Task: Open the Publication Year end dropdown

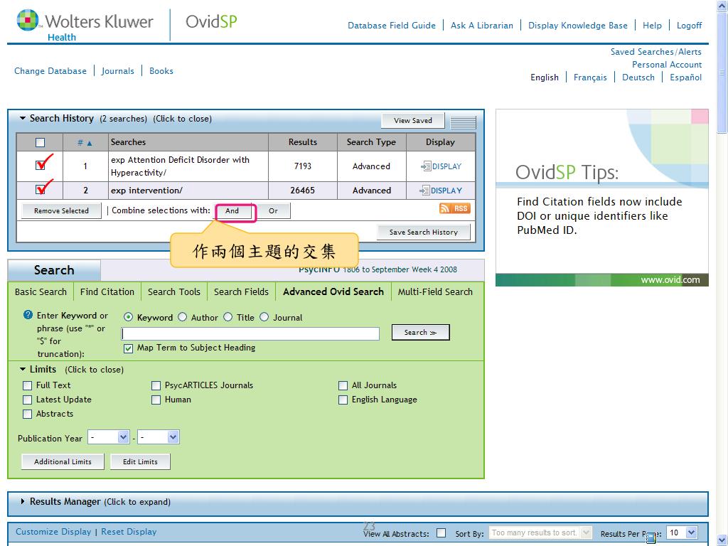Action: click(x=159, y=437)
